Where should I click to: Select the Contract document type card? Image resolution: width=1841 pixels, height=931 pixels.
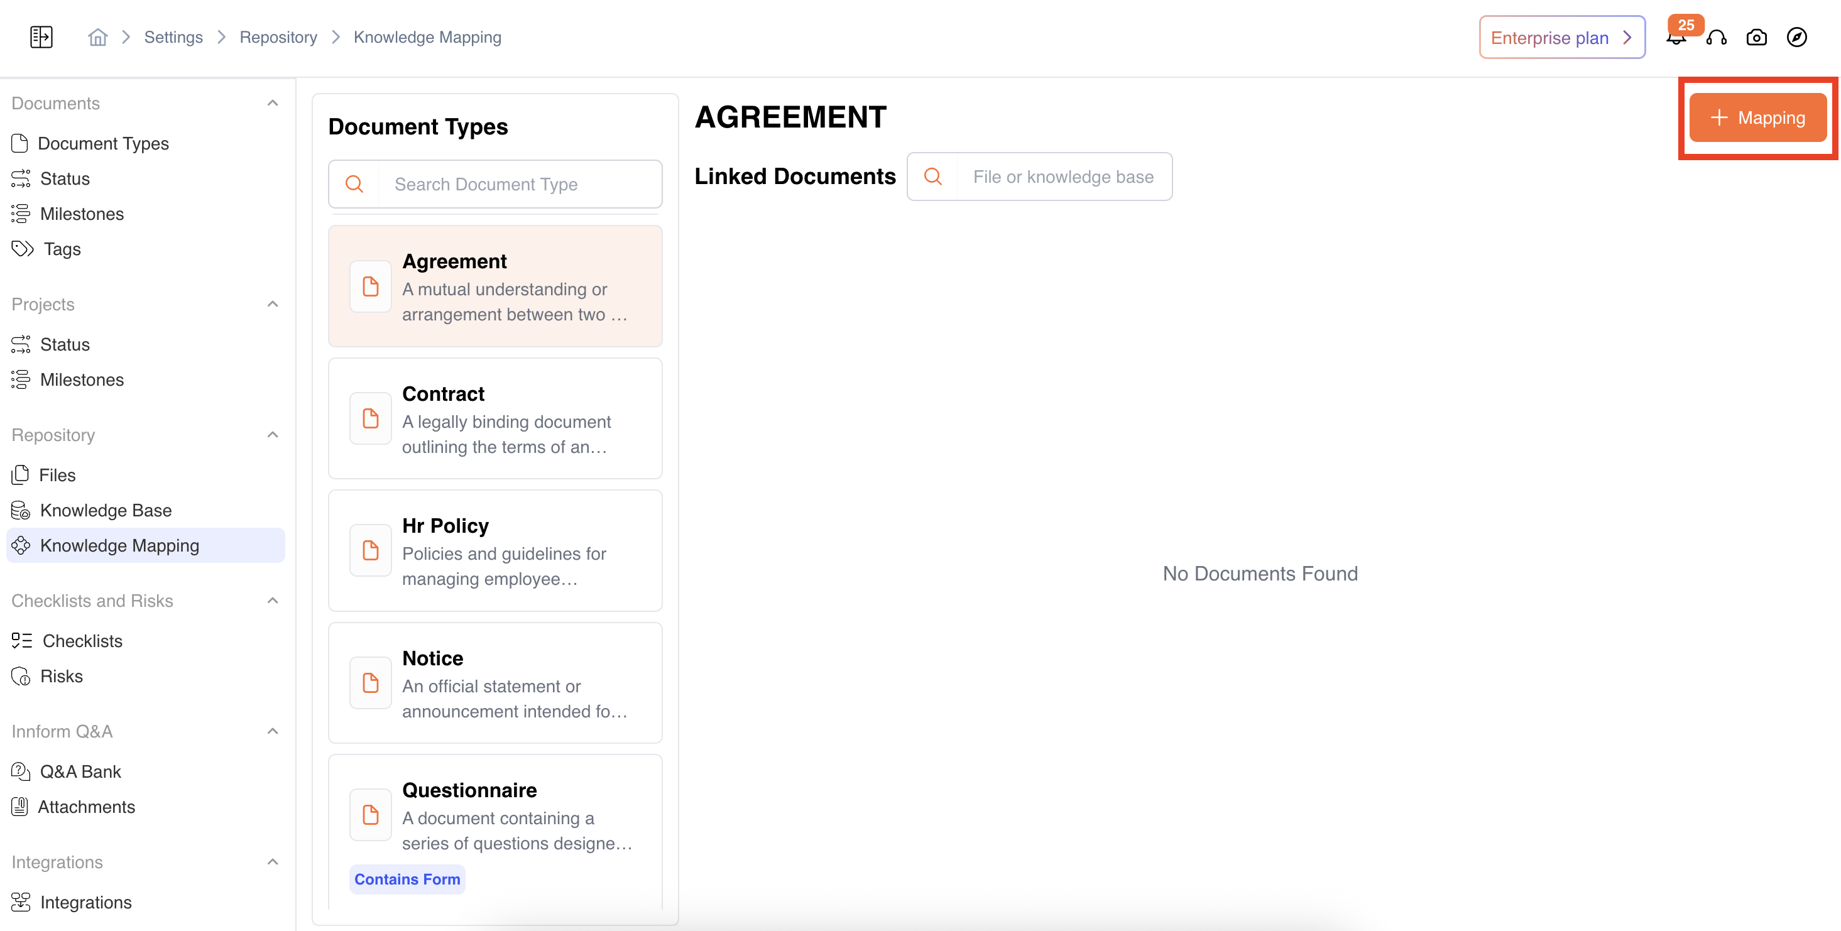click(x=494, y=419)
